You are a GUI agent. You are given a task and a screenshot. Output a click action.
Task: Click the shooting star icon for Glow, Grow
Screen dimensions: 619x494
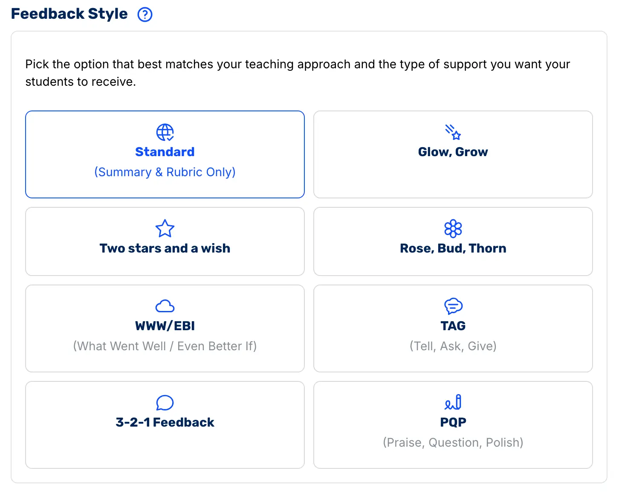click(x=453, y=132)
